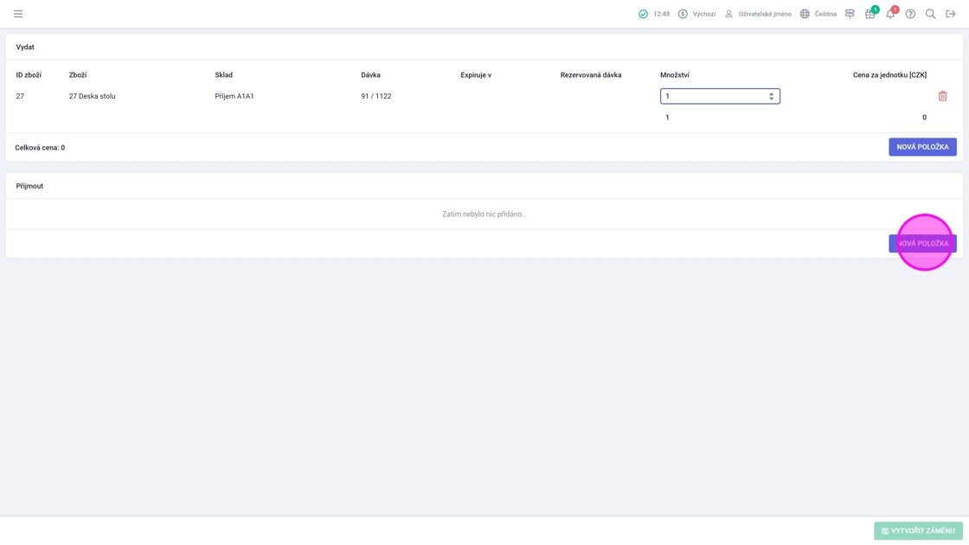Open the Výchozí currency selector
Image resolution: width=969 pixels, height=545 pixels.
[696, 14]
